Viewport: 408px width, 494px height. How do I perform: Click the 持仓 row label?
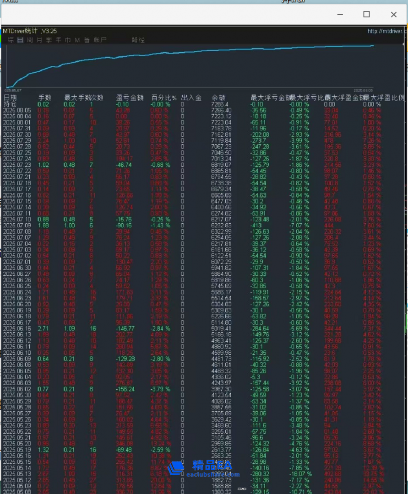tap(9, 104)
